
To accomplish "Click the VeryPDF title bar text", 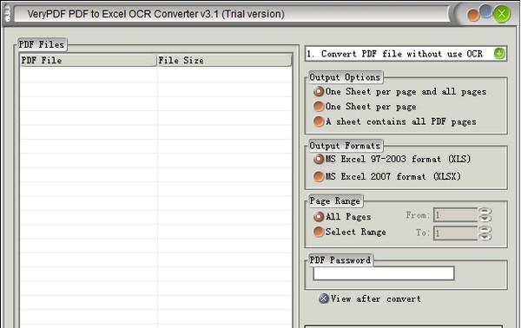I will [x=155, y=14].
